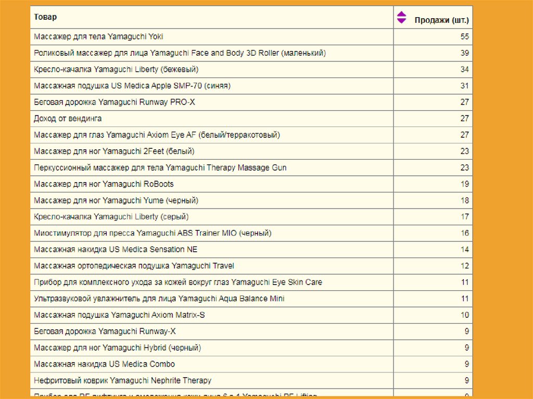Select Массажная подушка US Medica Apple SMP-70
The image size is (533, 399).
click(132, 86)
